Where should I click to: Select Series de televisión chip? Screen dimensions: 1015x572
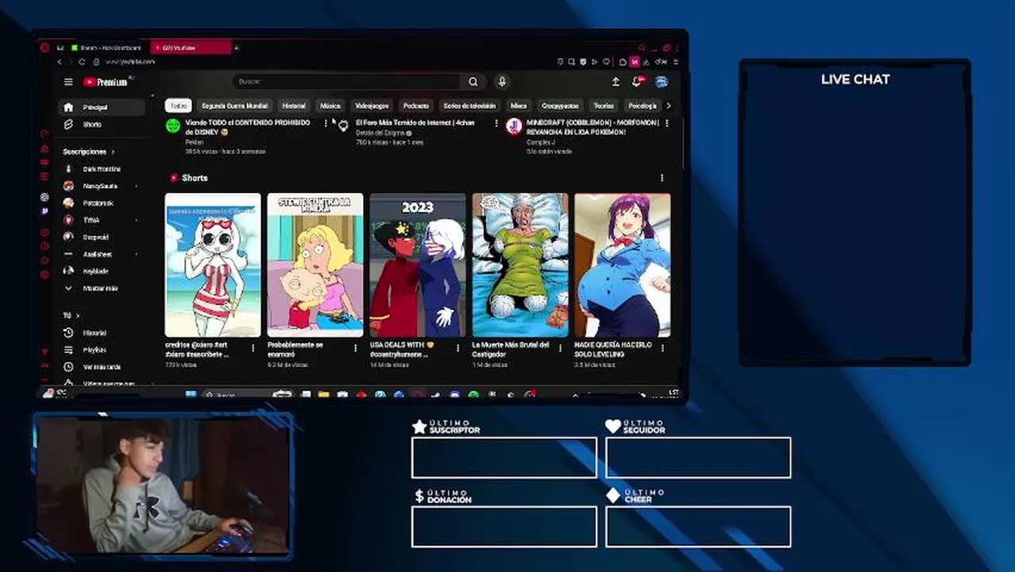point(469,106)
